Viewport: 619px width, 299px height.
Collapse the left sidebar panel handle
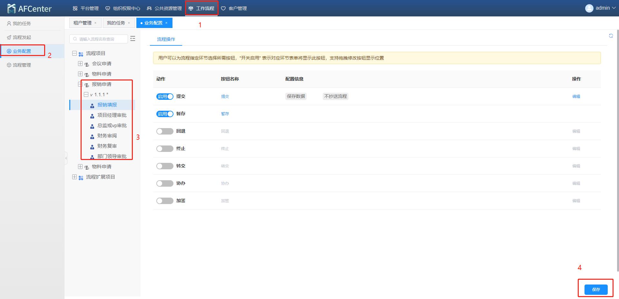tap(66, 158)
